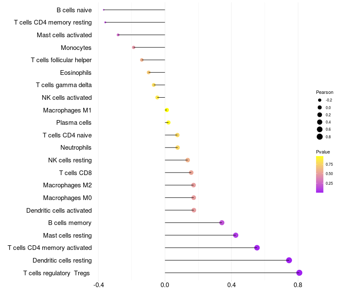Image resolution: width=338 pixels, height=296 pixels.
Task: Click the Pearson legend title
Action: coord(324,92)
